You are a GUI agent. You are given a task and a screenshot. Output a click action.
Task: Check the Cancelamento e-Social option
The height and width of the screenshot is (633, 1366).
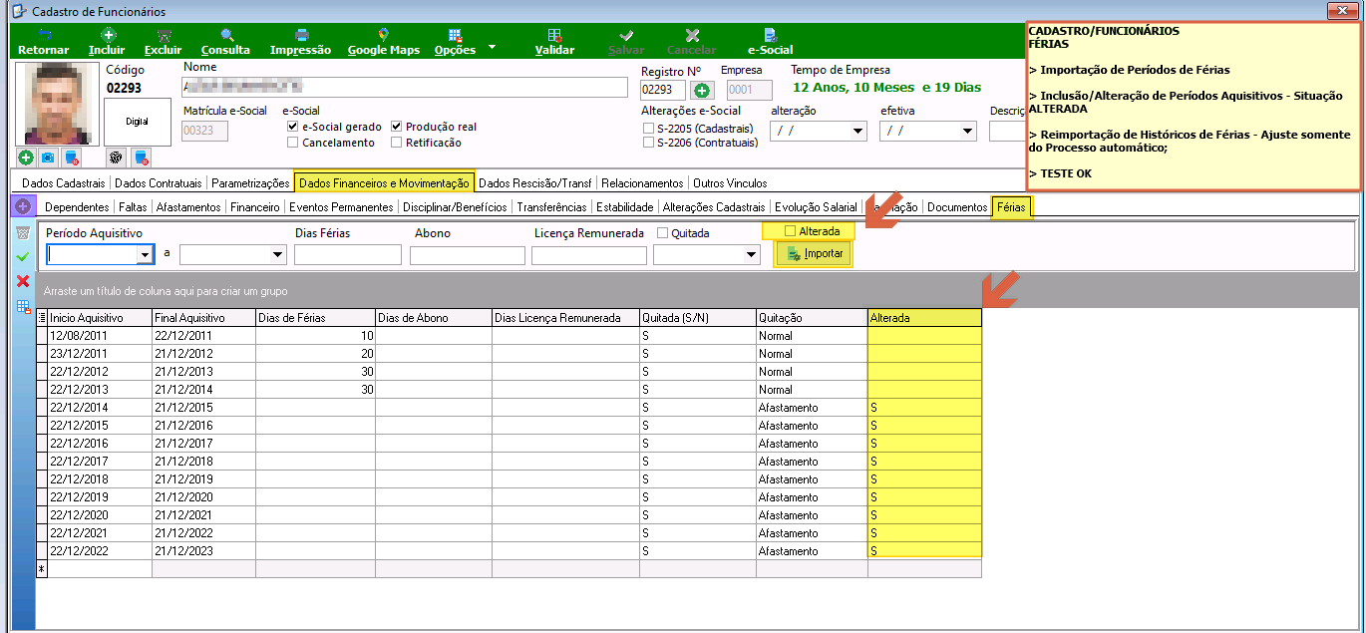pyautogui.click(x=292, y=143)
